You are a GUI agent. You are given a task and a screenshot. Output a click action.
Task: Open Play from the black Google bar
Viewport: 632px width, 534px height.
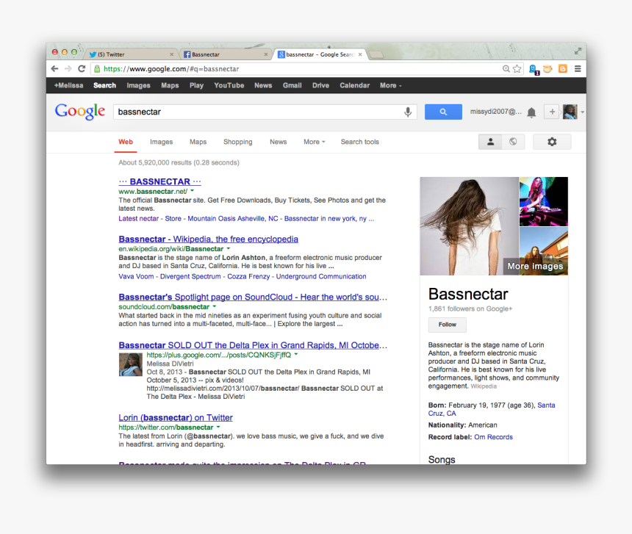(x=196, y=85)
